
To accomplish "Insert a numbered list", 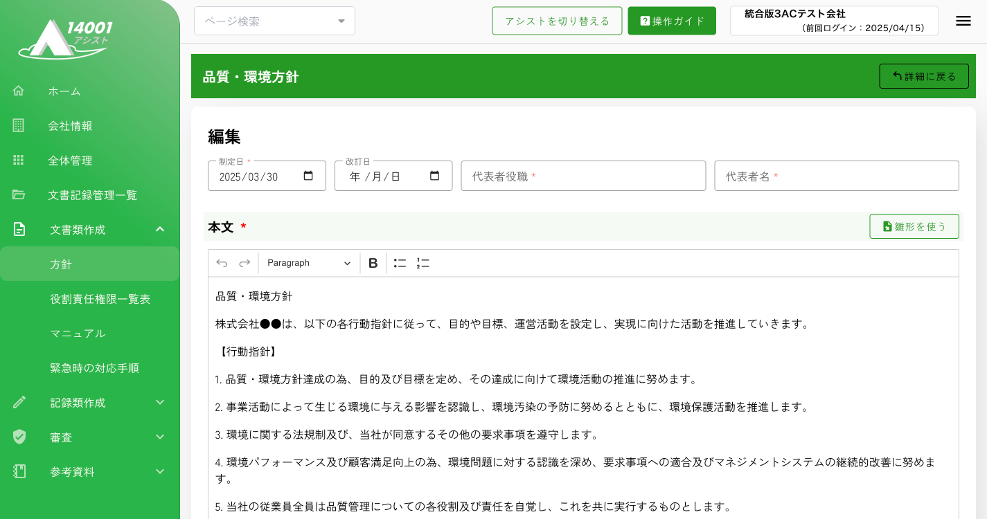I will pyautogui.click(x=423, y=263).
